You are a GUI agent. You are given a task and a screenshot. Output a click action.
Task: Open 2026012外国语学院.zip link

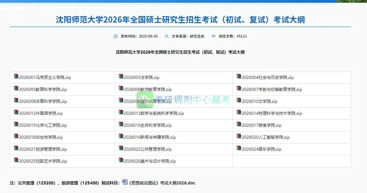click(x=41, y=113)
